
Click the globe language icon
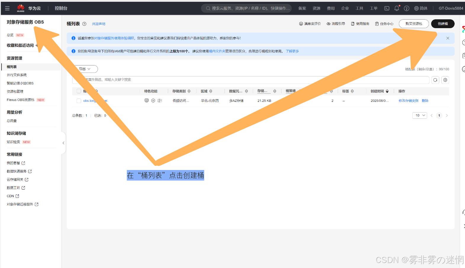coord(416,8)
